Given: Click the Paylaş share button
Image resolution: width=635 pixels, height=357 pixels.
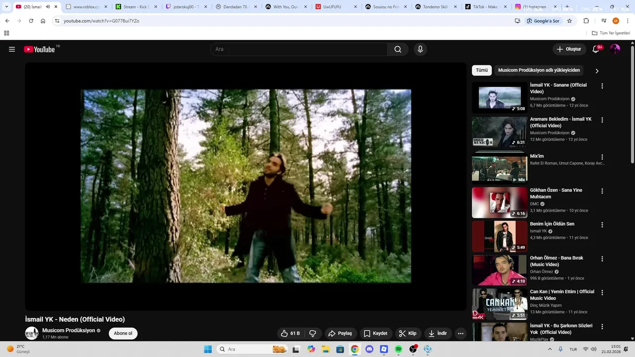Looking at the screenshot, I should click(340, 333).
